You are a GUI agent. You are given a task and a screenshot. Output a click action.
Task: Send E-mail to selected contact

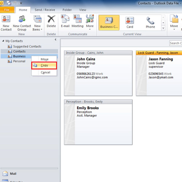point(65,21)
